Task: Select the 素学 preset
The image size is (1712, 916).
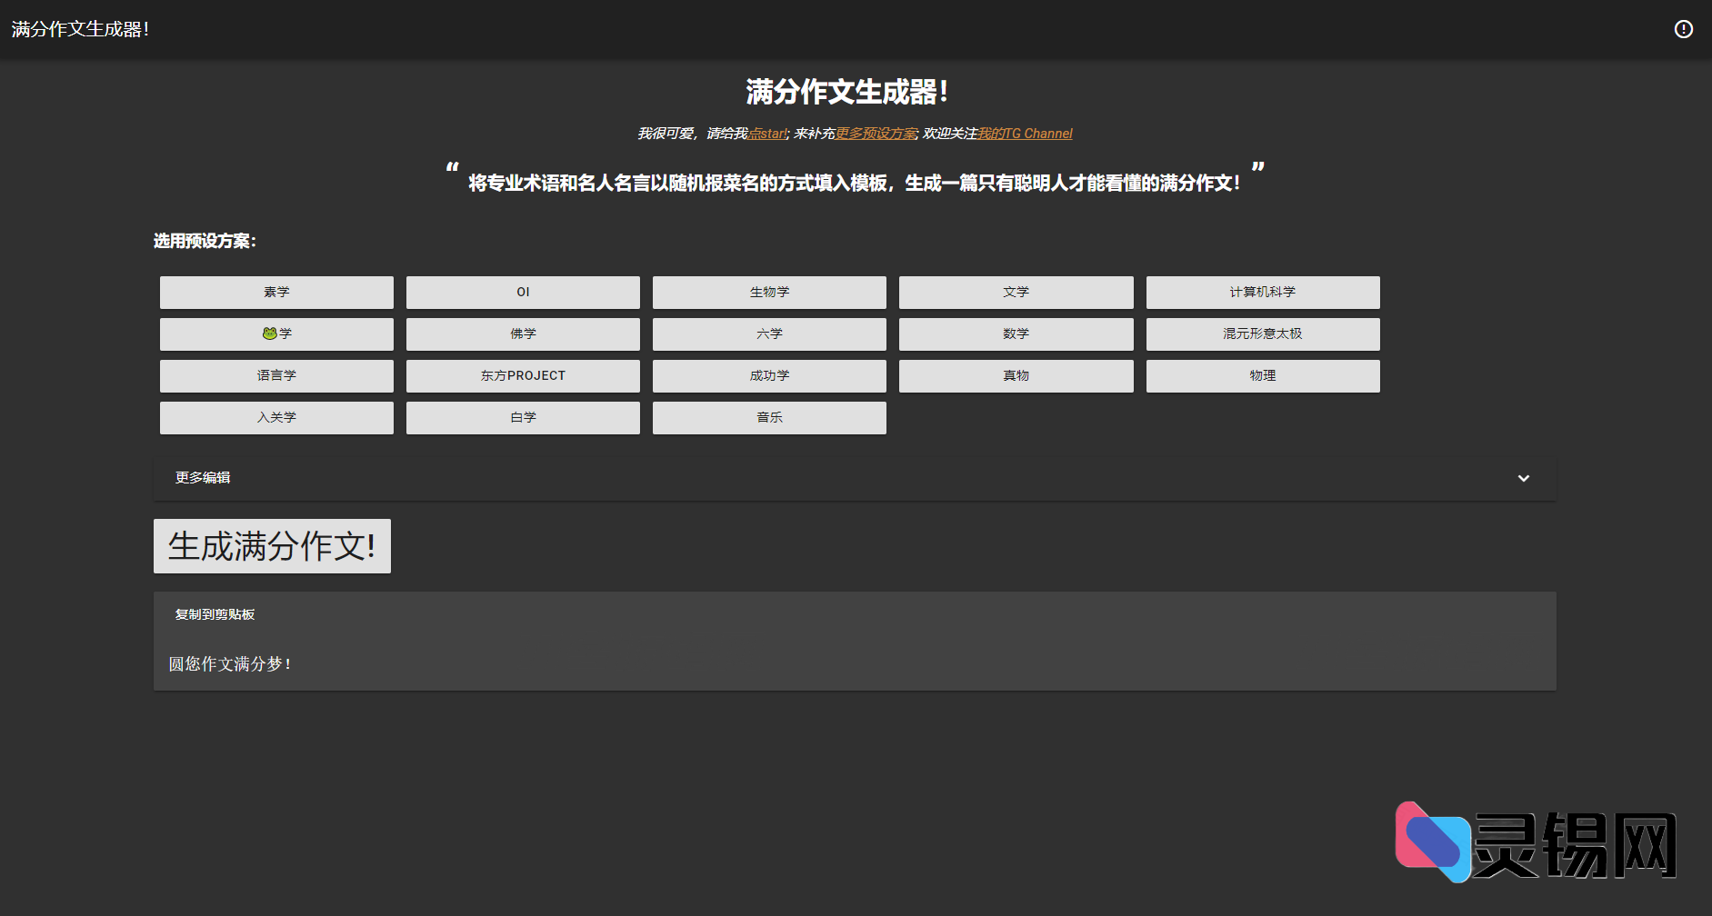Action: point(276,292)
